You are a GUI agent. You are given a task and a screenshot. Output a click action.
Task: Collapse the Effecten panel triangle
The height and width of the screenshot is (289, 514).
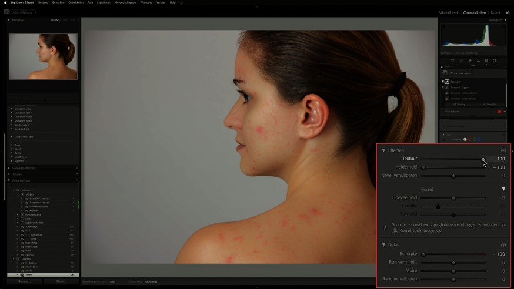(383, 150)
